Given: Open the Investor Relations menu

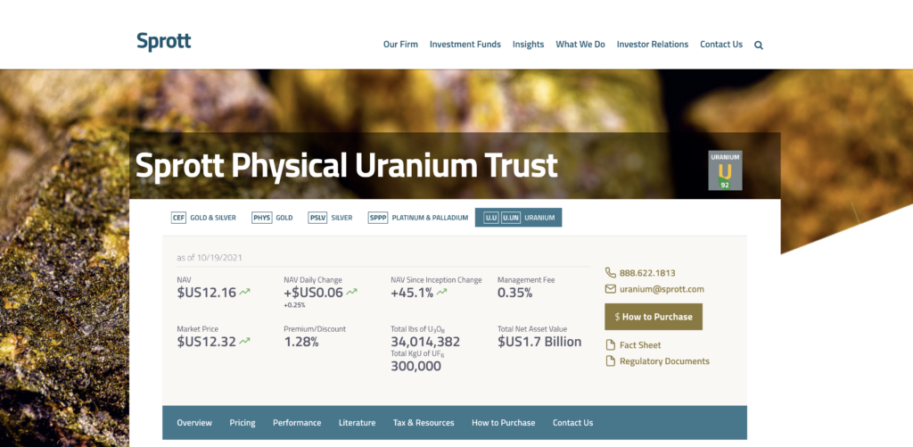Looking at the screenshot, I should click(652, 45).
